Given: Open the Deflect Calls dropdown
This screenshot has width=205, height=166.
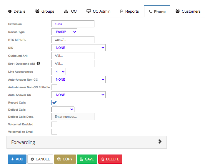Looking at the screenshot, I should click(x=63, y=109).
